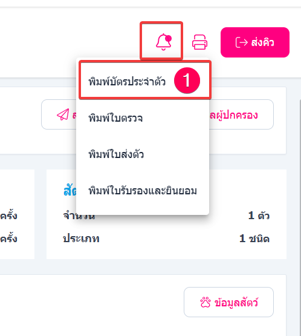Image resolution: width=301 pixels, height=336 pixels.
Task: Click the ประเภท label
Action: click(x=81, y=239)
